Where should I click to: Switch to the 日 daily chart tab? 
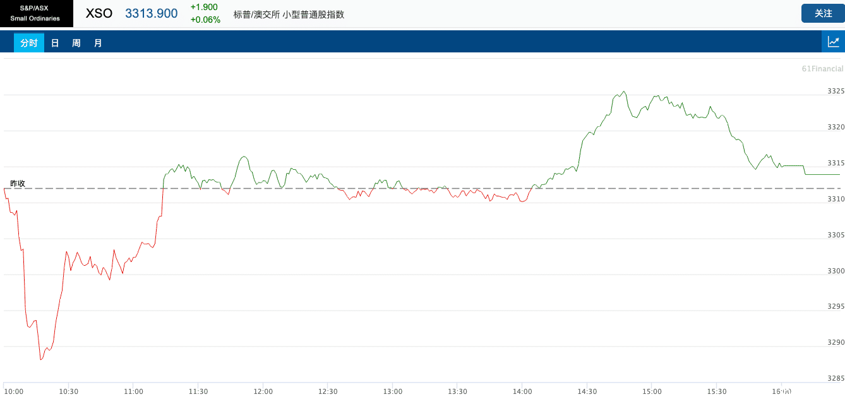point(55,43)
